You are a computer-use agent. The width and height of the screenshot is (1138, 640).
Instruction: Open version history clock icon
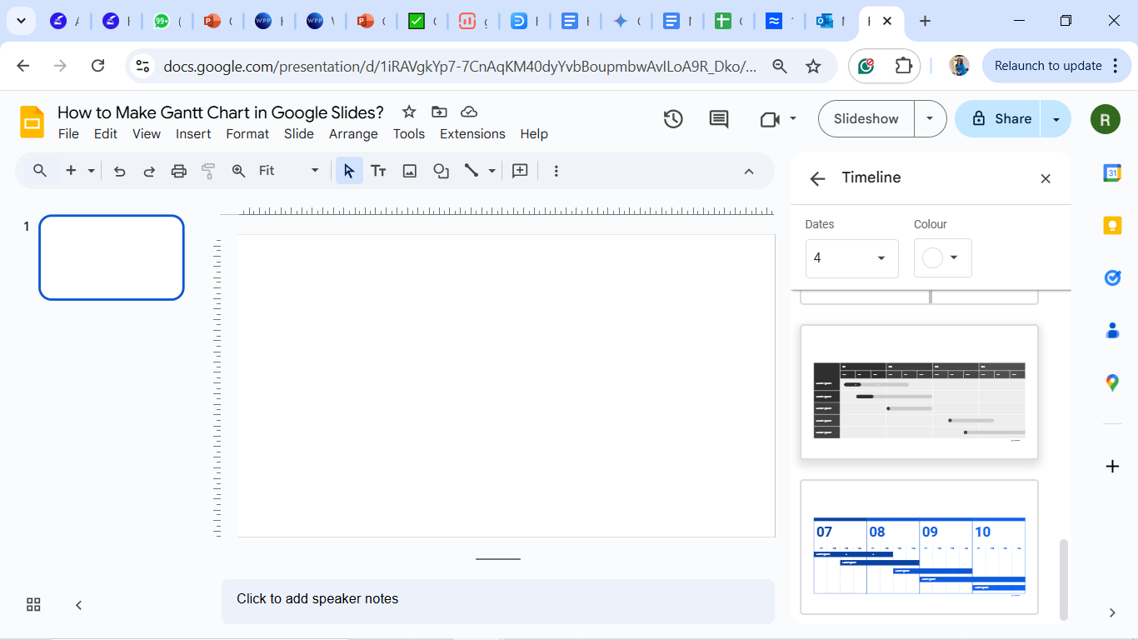(x=673, y=119)
